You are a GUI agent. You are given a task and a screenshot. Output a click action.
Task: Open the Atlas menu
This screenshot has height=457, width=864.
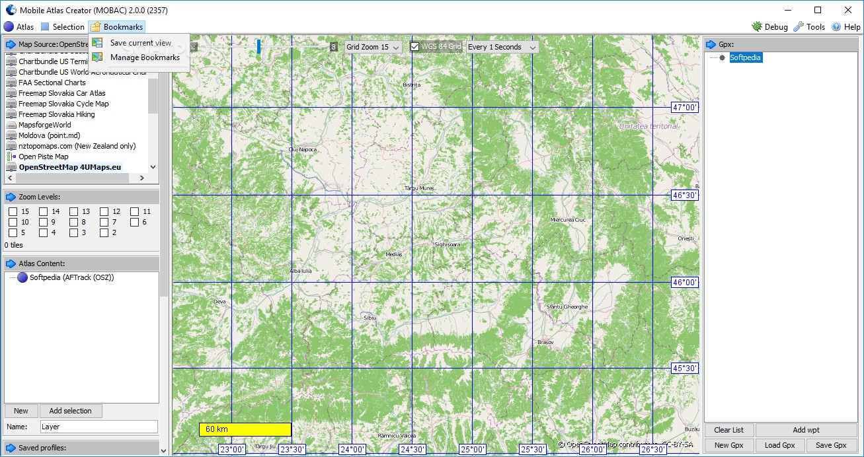click(x=19, y=27)
